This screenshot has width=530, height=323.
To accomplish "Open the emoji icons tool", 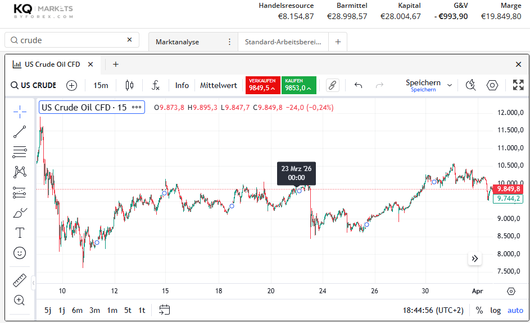I will pyautogui.click(x=20, y=253).
